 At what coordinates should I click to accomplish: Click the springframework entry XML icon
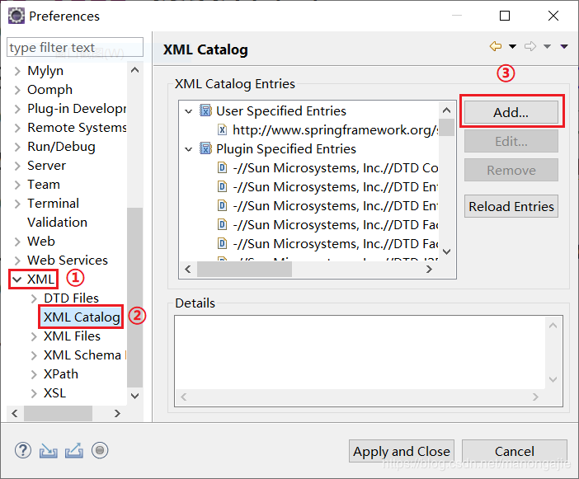coord(222,130)
